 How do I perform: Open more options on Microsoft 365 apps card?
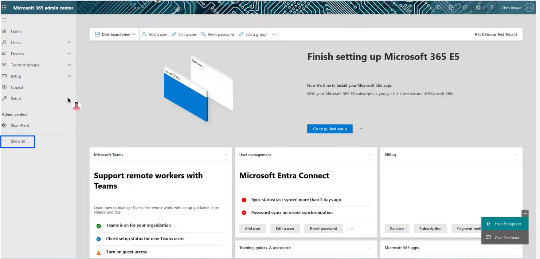pos(516,248)
